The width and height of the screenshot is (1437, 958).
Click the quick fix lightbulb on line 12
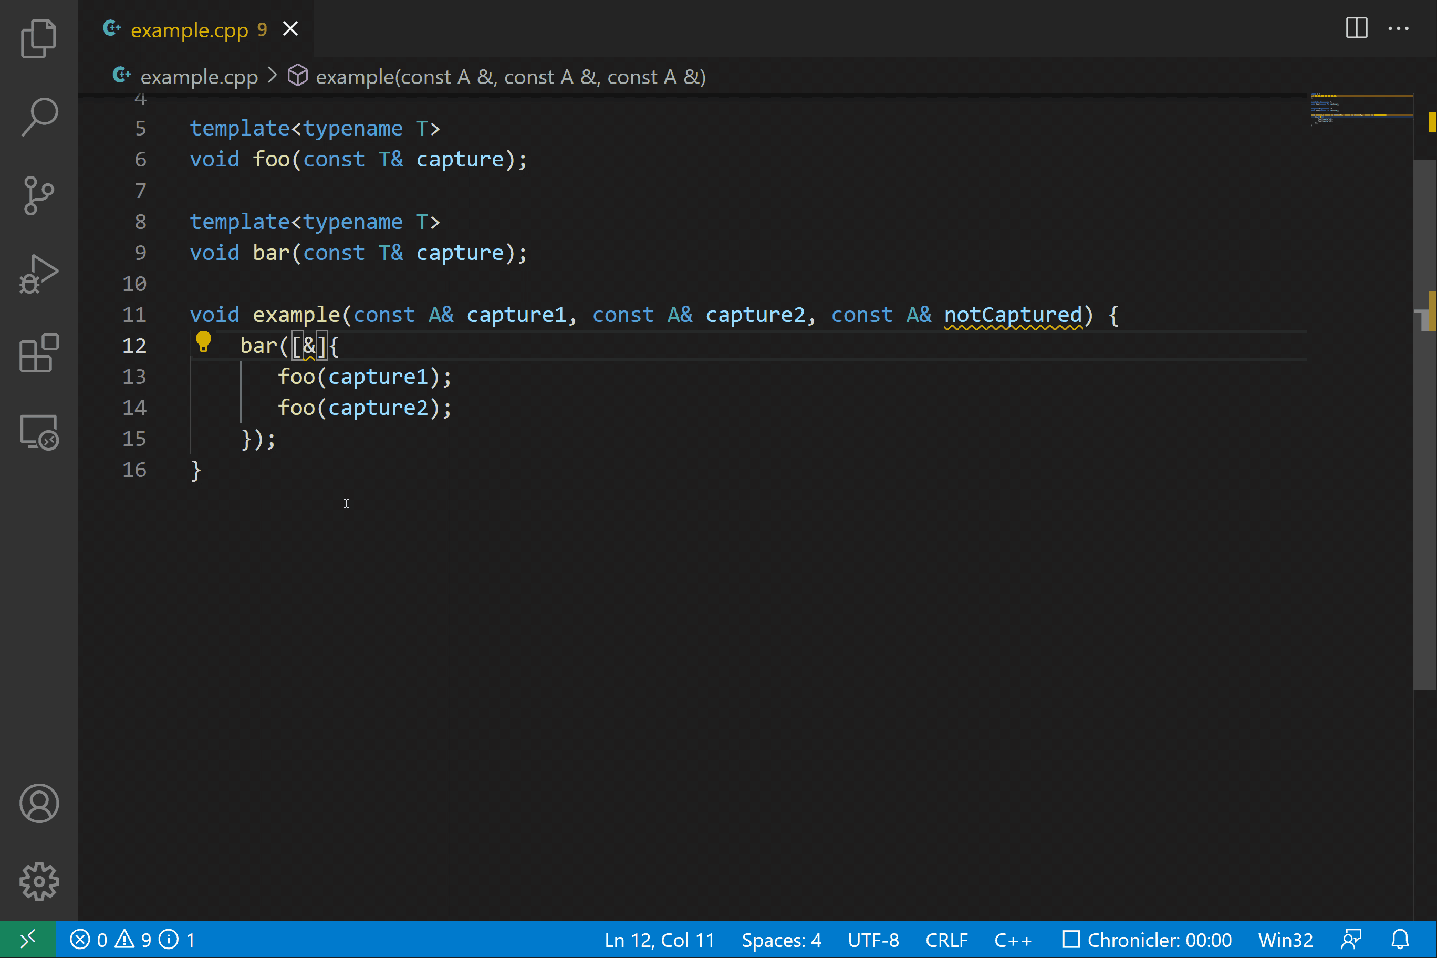pos(203,343)
